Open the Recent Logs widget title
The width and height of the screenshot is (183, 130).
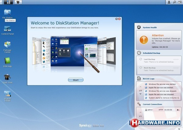[x=149, y=79]
